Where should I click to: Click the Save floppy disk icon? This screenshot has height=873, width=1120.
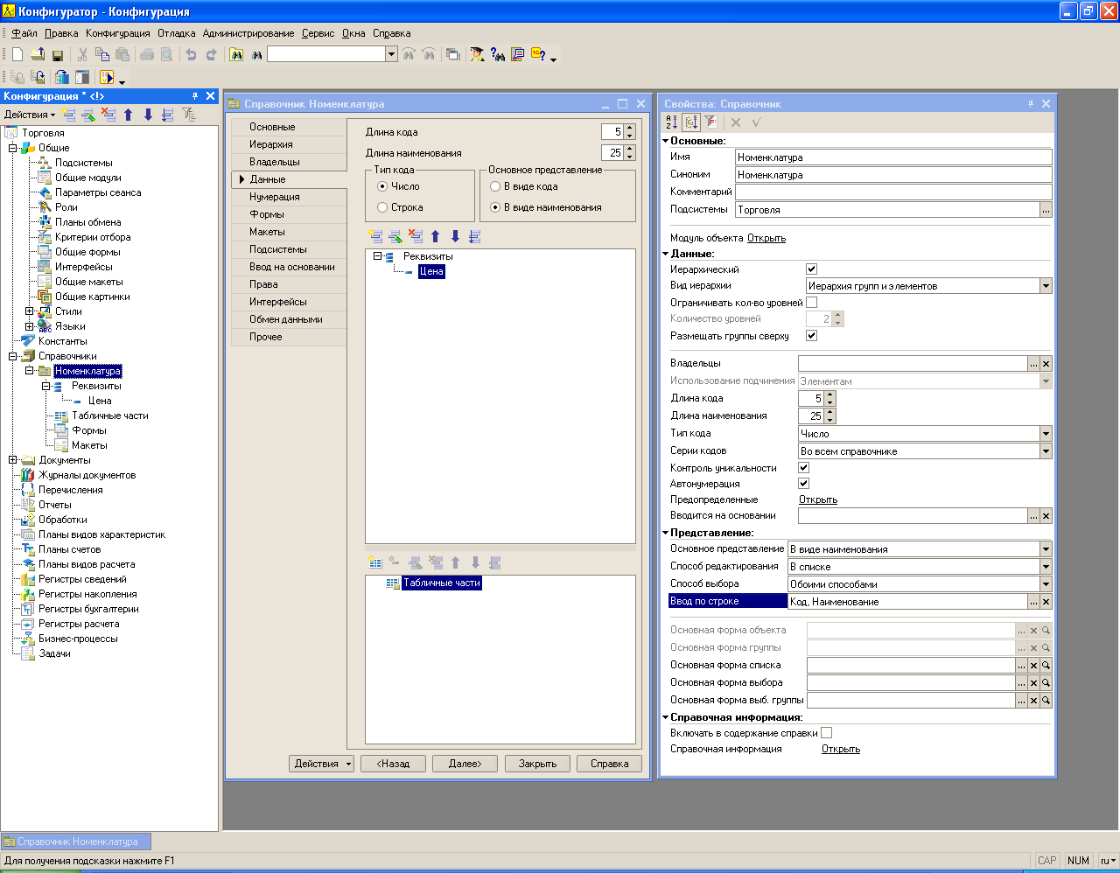[58, 54]
